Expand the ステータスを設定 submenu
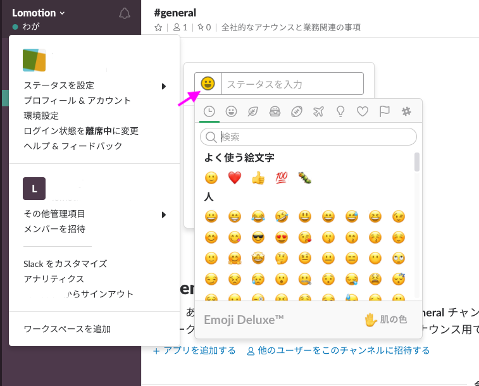Screen dimensions: 479x386 [x=94, y=85]
